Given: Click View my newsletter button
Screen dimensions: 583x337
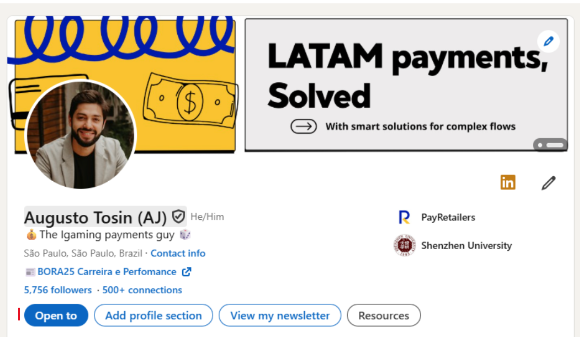Looking at the screenshot, I should pos(280,315).
